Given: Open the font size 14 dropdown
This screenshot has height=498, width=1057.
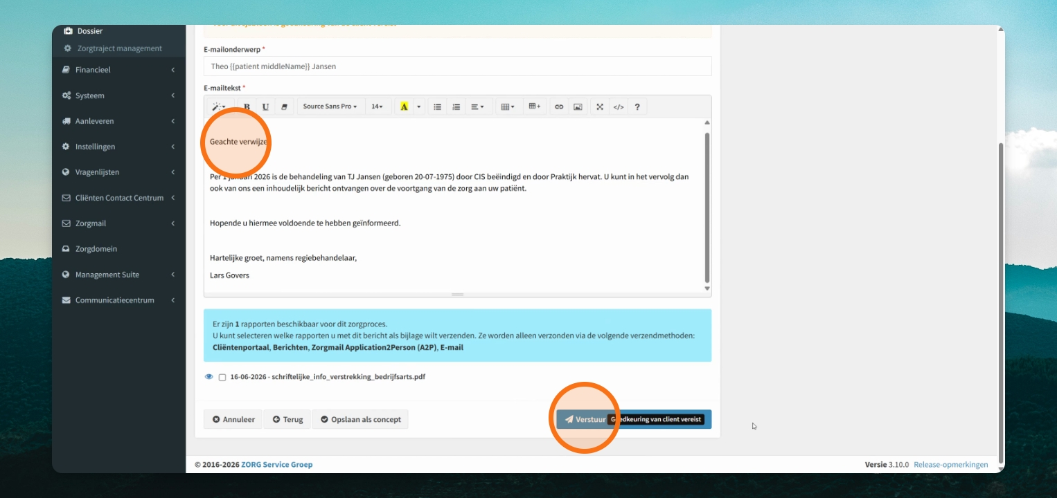Looking at the screenshot, I should pos(377,107).
